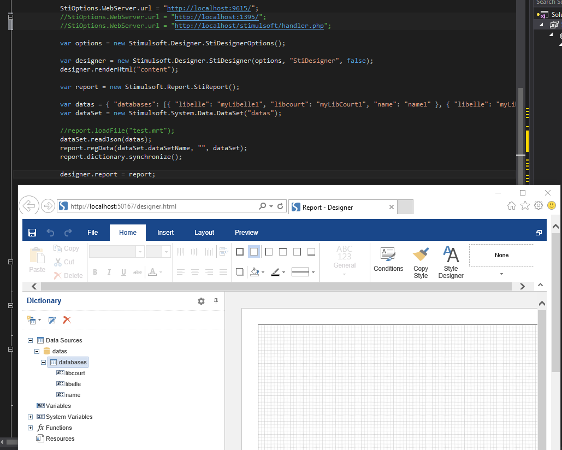Select the None style box
The height and width of the screenshot is (450, 562).
[501, 255]
